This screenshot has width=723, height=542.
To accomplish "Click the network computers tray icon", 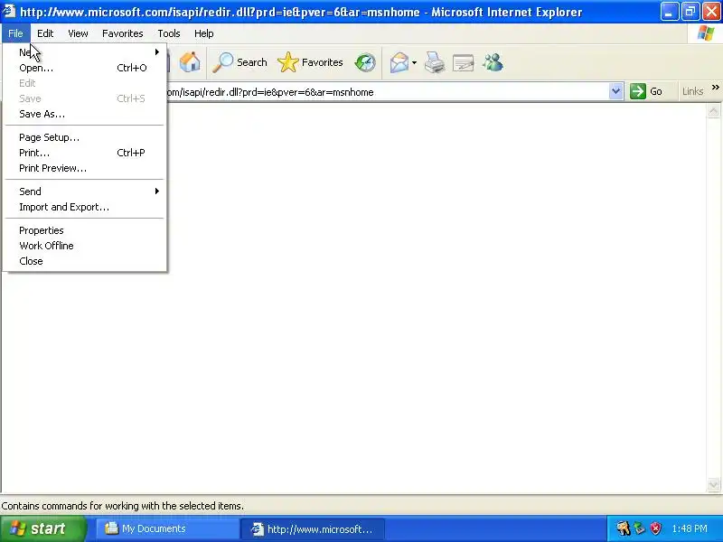I will [x=640, y=528].
